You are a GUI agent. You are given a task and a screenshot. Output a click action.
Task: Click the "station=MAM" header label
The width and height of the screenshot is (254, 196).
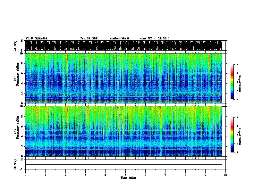120,38
